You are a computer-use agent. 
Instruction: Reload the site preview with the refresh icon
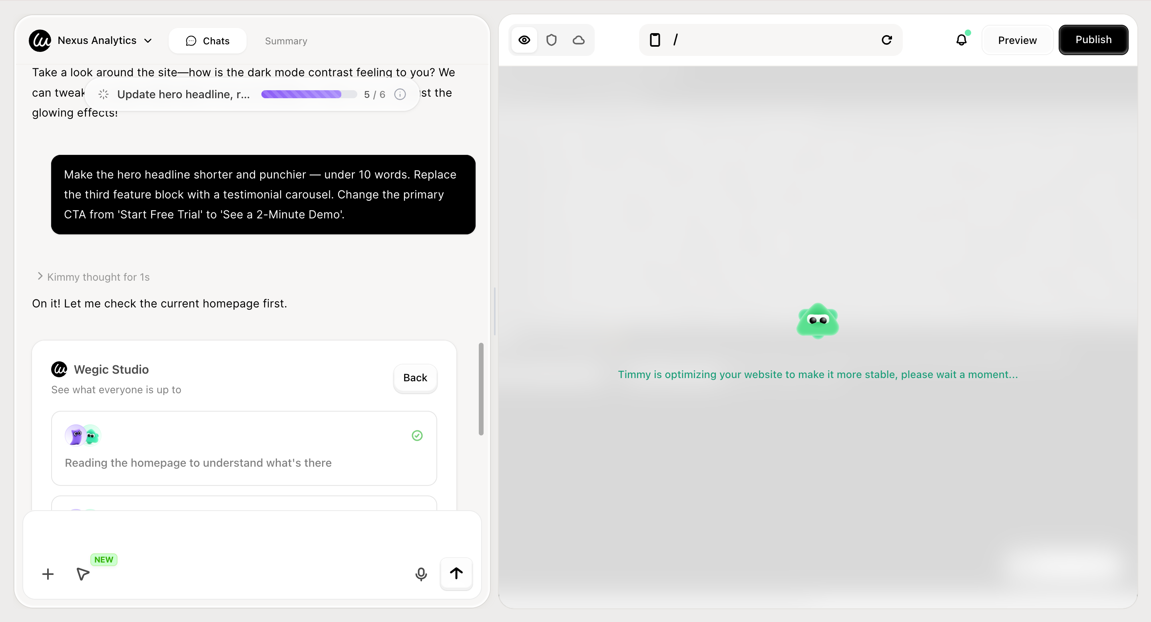(x=887, y=40)
